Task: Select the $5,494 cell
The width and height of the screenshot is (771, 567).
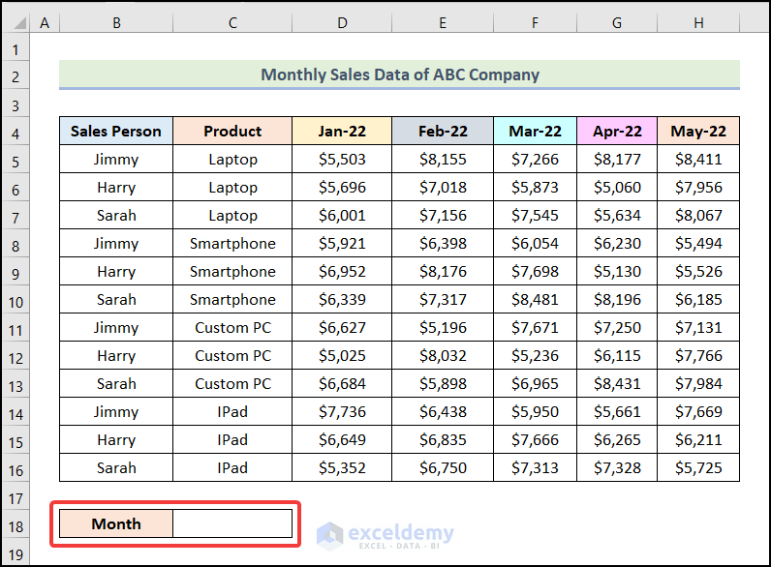Action: pyautogui.click(x=698, y=243)
